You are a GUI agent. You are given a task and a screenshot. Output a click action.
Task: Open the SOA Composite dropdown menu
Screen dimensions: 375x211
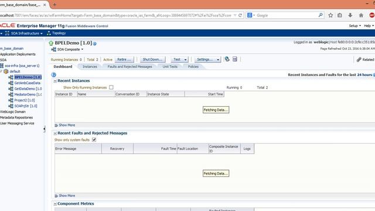coord(67,49)
